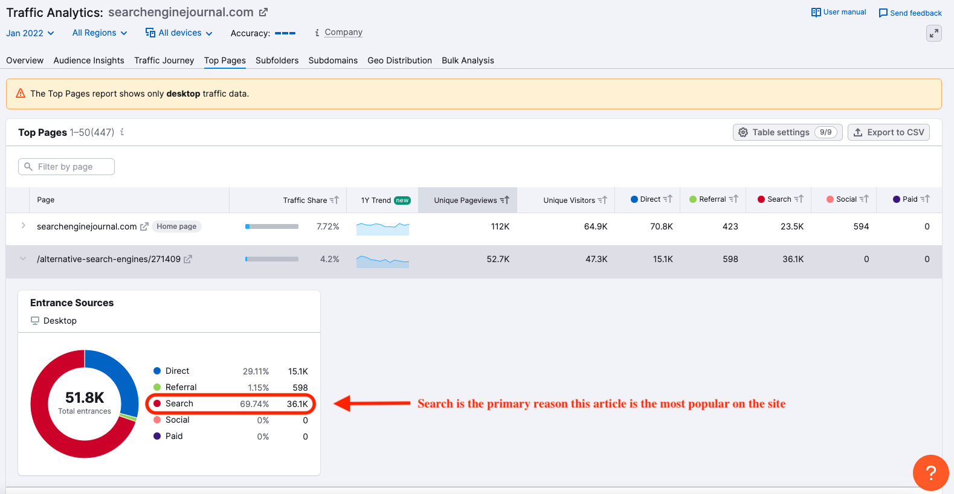The height and width of the screenshot is (494, 954).
Task: Click the Top Pages info icon
Action: [122, 132]
